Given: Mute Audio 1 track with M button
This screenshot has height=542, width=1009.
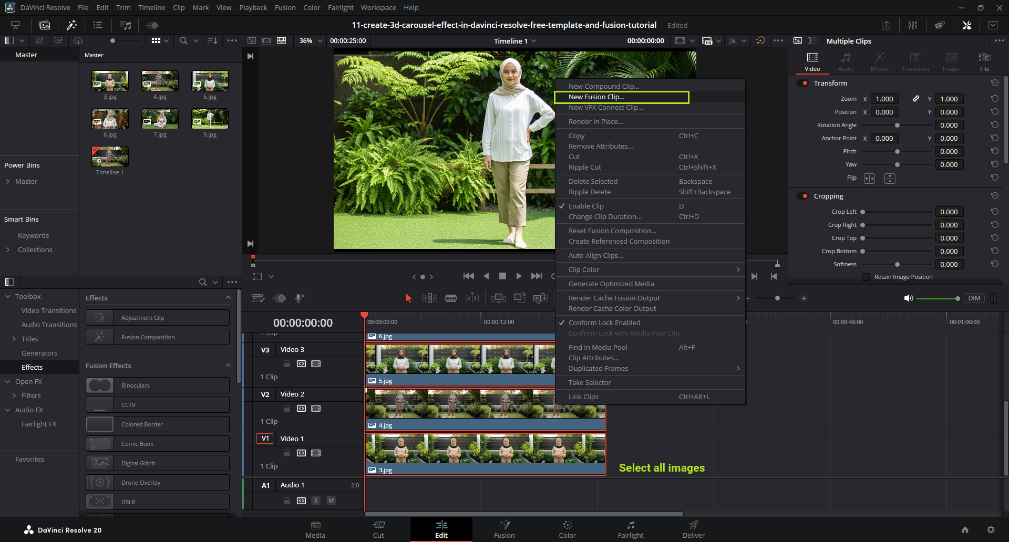Looking at the screenshot, I should pos(331,501).
